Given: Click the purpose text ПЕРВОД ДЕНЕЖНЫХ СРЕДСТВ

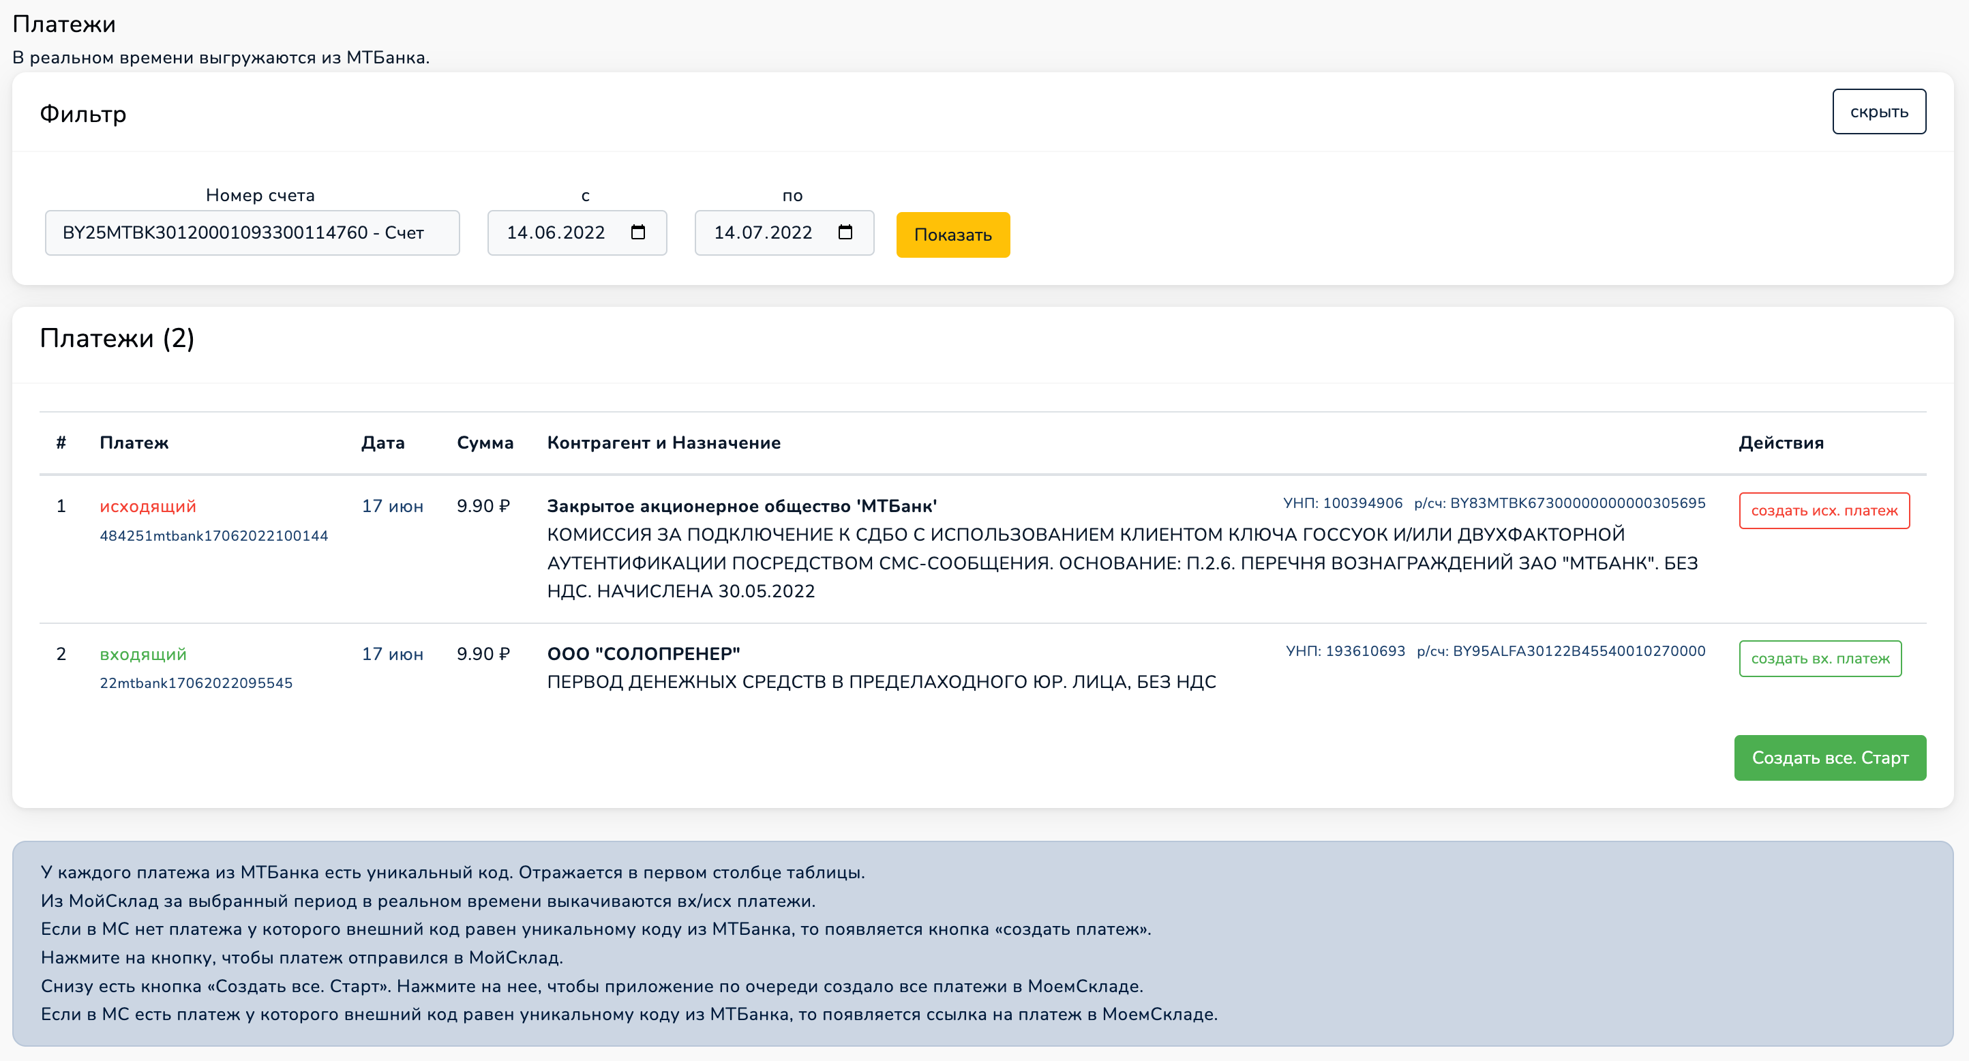Looking at the screenshot, I should click(x=882, y=682).
